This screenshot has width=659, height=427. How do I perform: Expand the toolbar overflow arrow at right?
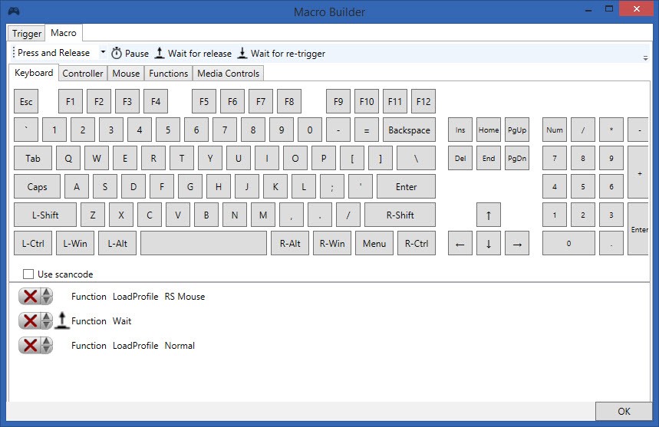tap(644, 57)
